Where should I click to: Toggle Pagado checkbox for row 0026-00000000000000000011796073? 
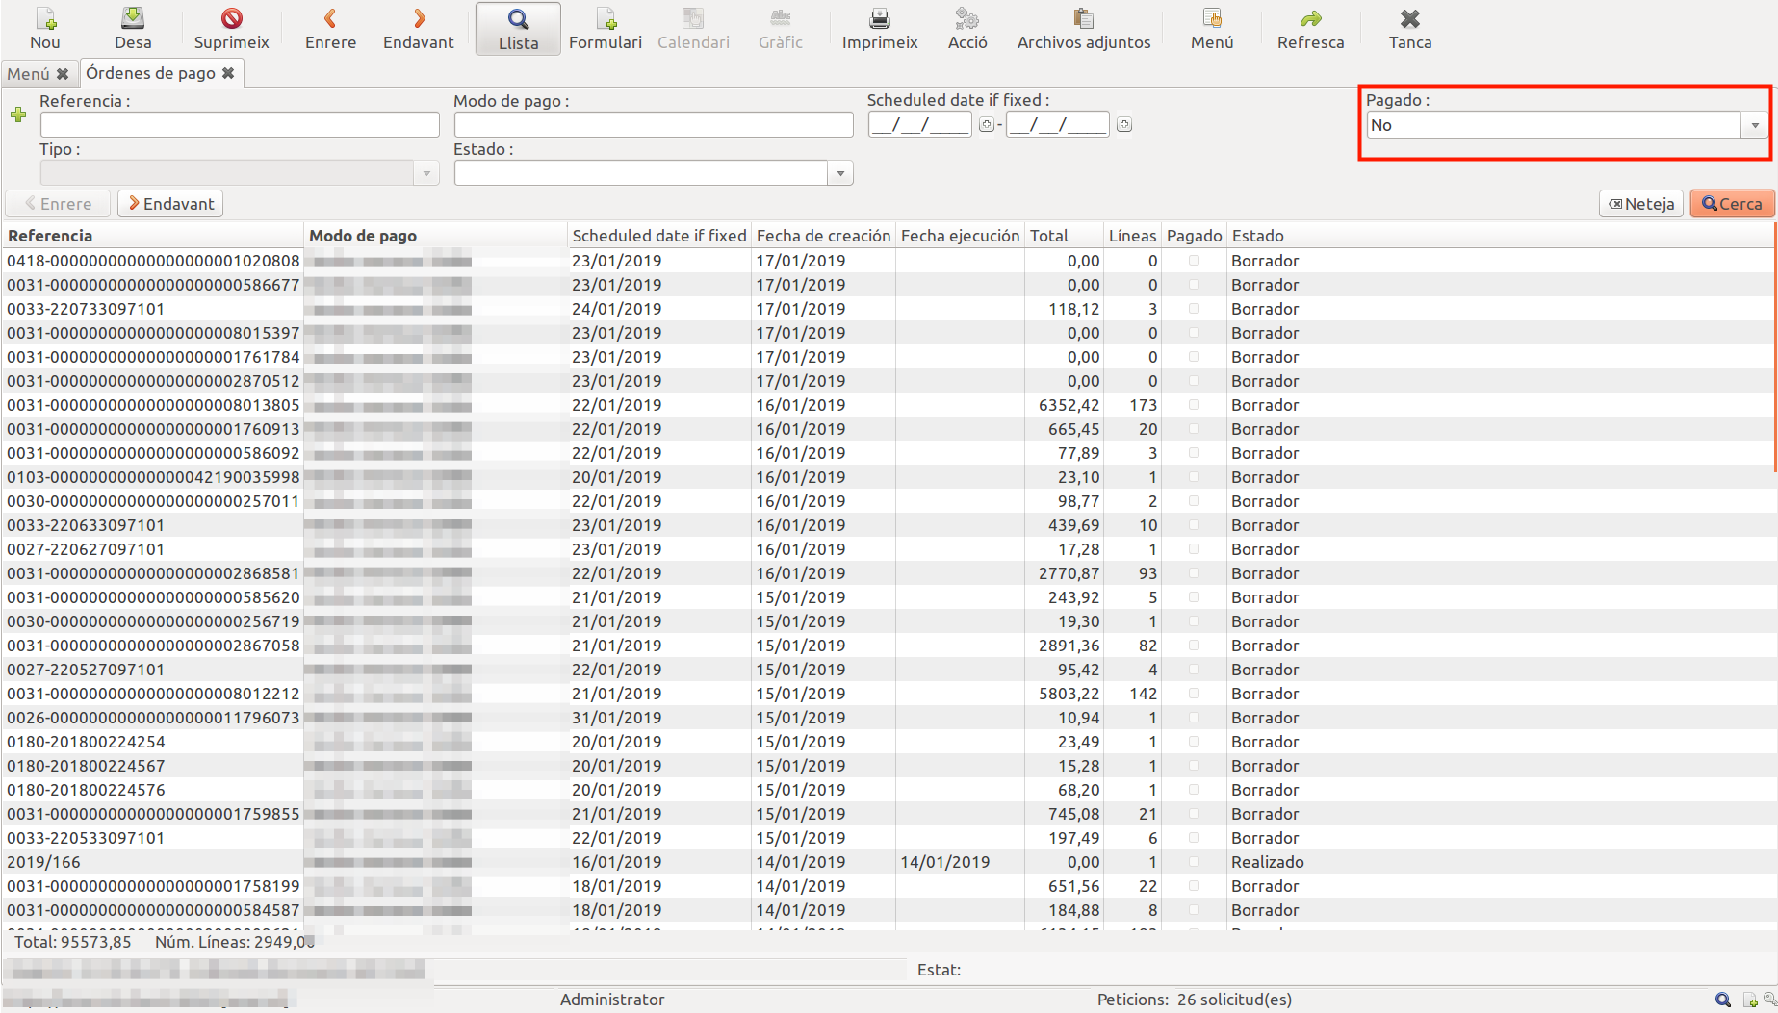(x=1194, y=718)
